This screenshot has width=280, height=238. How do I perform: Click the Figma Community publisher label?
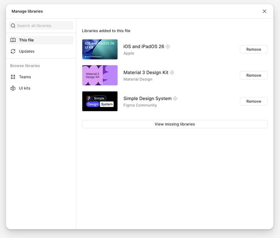coord(140,105)
